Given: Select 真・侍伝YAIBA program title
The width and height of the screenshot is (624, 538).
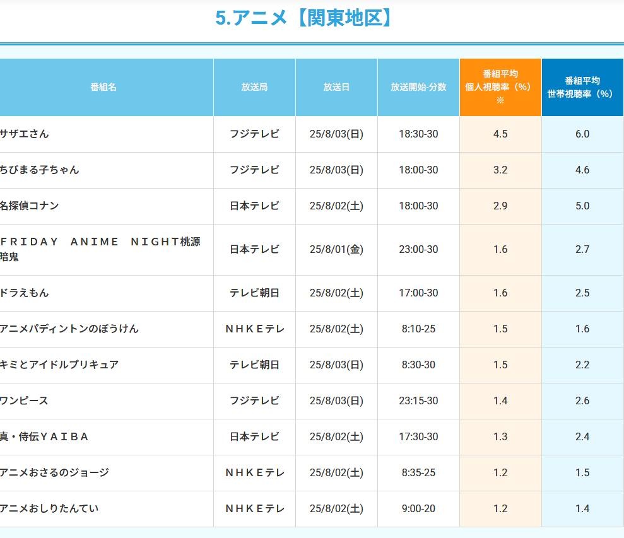Looking at the screenshot, I should click(45, 436).
